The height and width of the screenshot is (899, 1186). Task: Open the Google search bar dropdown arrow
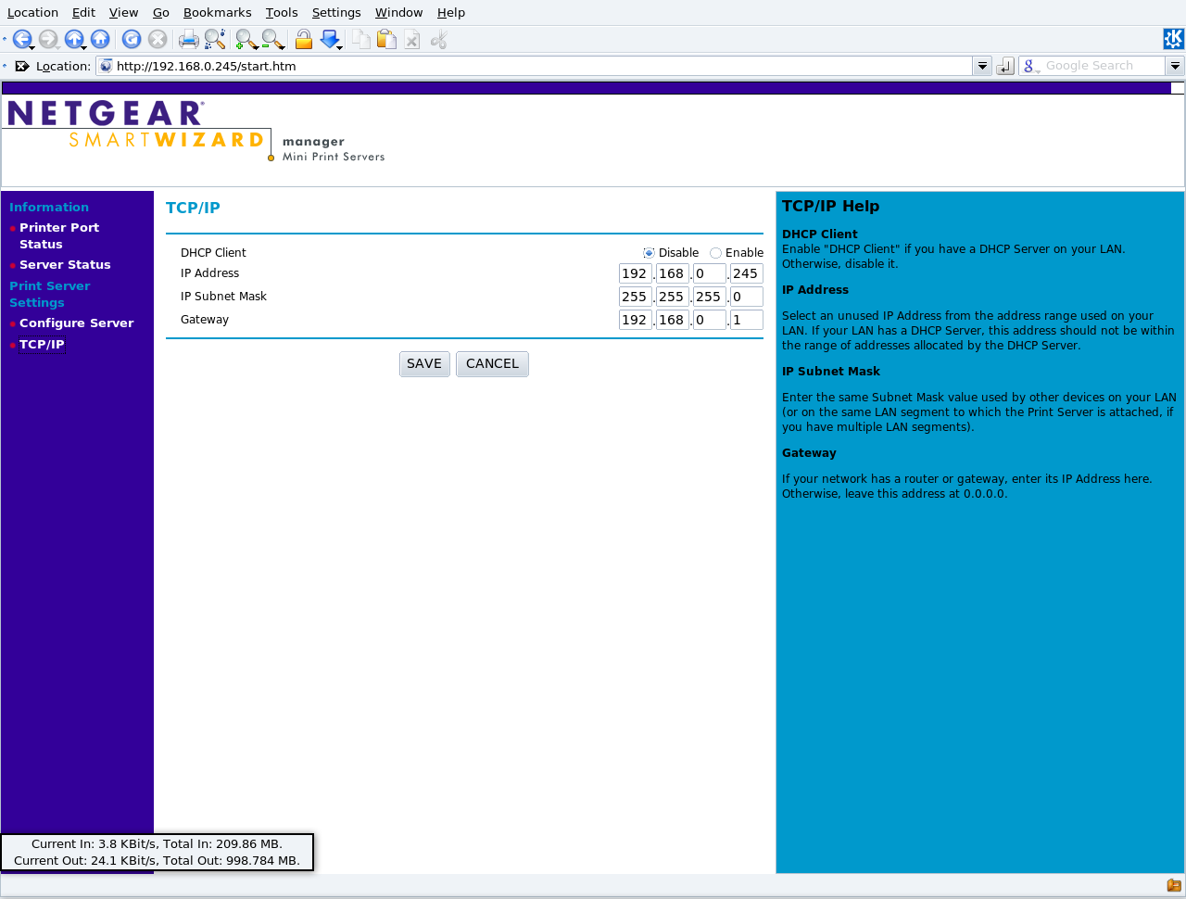[1175, 66]
